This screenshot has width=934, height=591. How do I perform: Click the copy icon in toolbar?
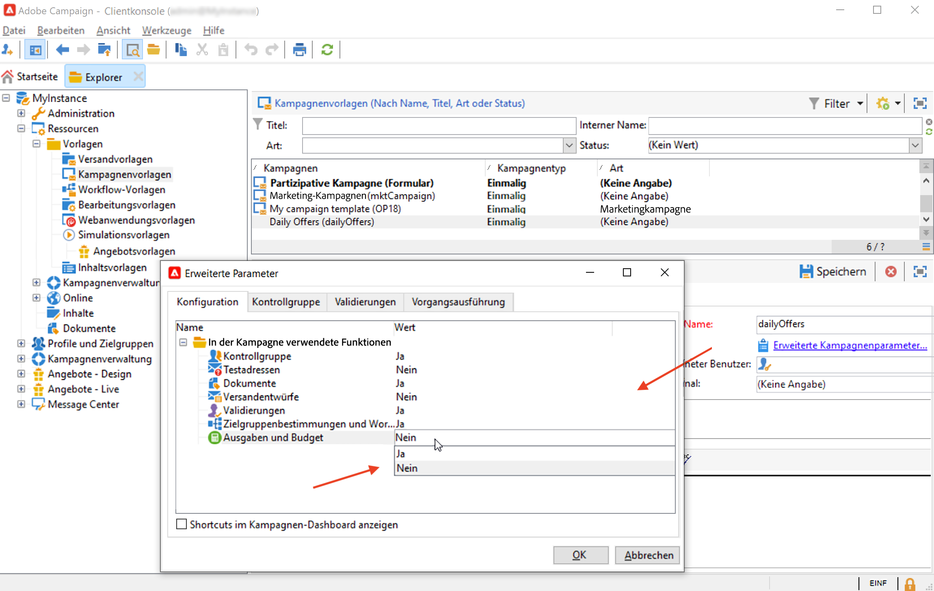(x=181, y=50)
